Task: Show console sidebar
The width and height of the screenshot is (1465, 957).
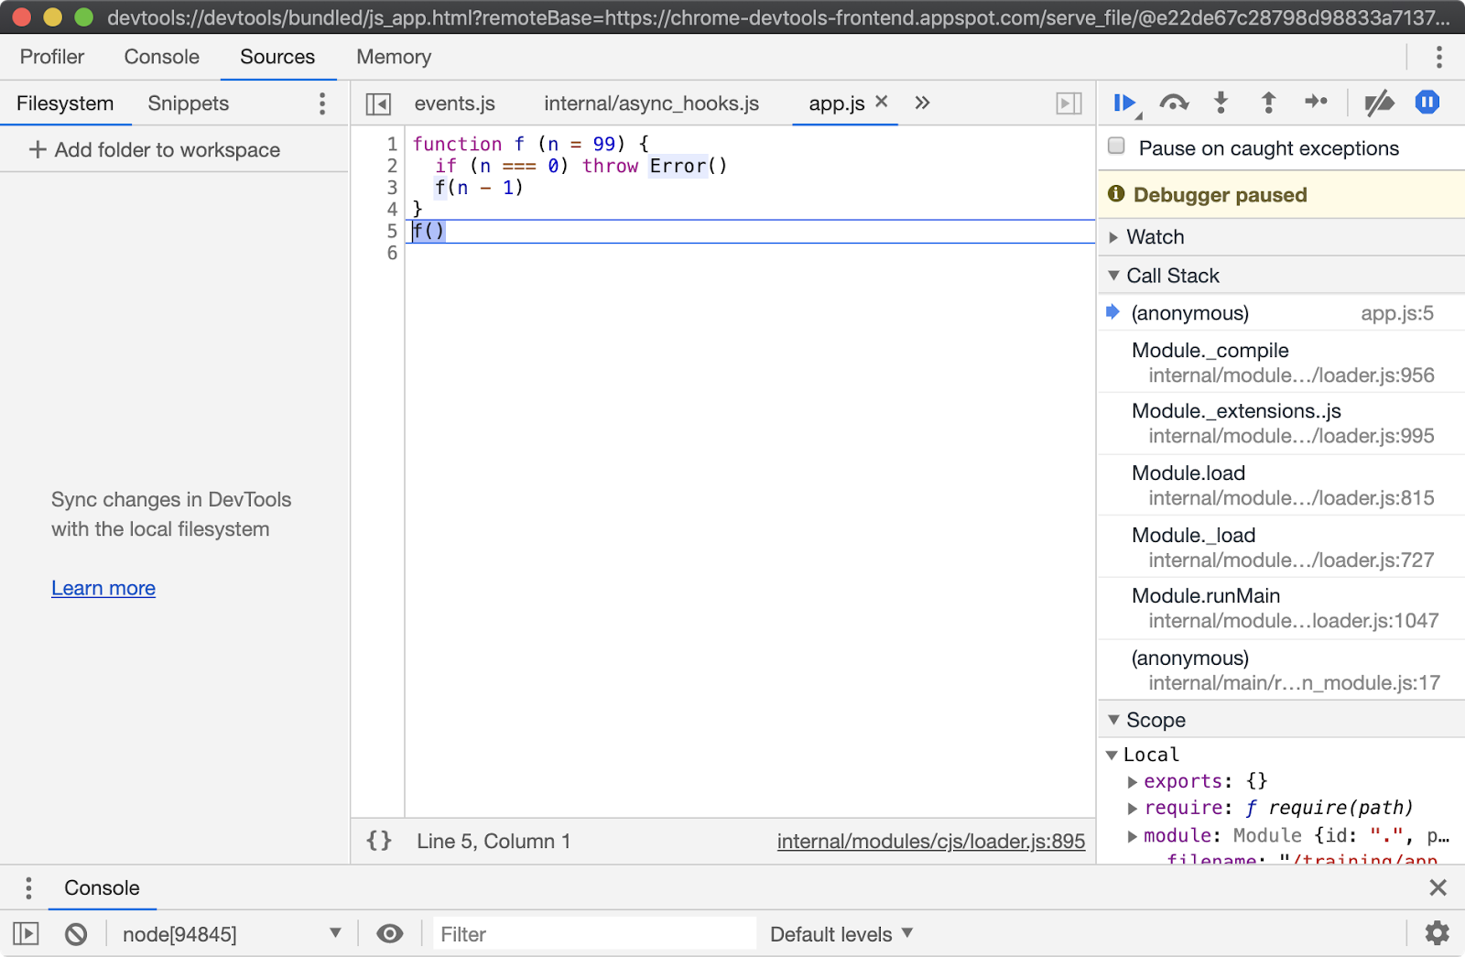Action: pos(26,934)
